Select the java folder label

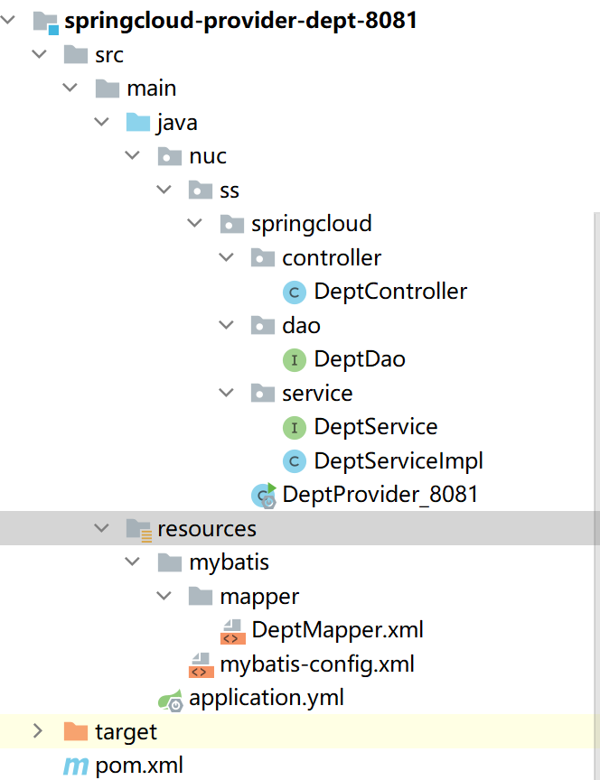176,124
